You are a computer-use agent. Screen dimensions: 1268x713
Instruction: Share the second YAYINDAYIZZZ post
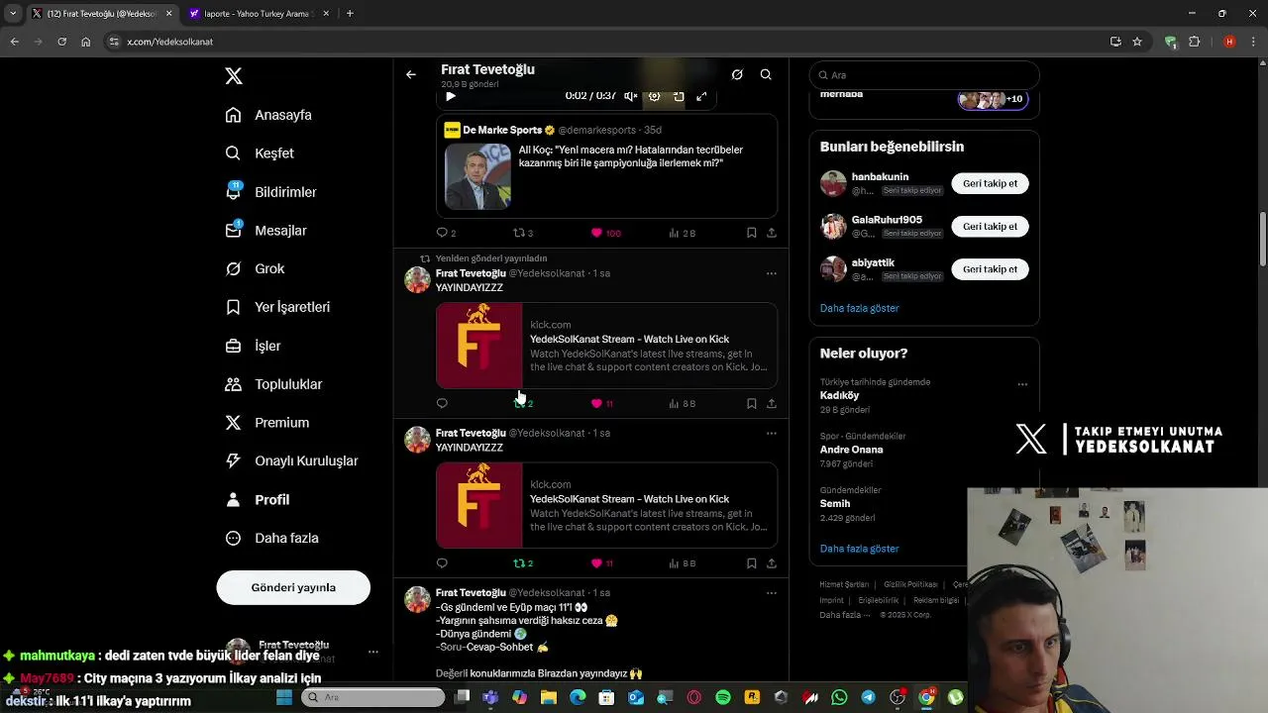[772, 563]
